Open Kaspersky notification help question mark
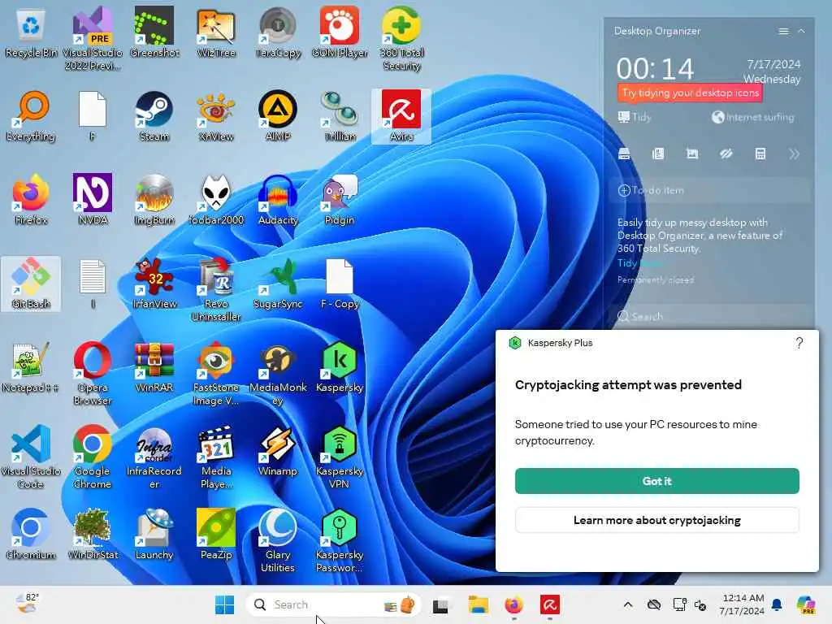 coord(799,344)
